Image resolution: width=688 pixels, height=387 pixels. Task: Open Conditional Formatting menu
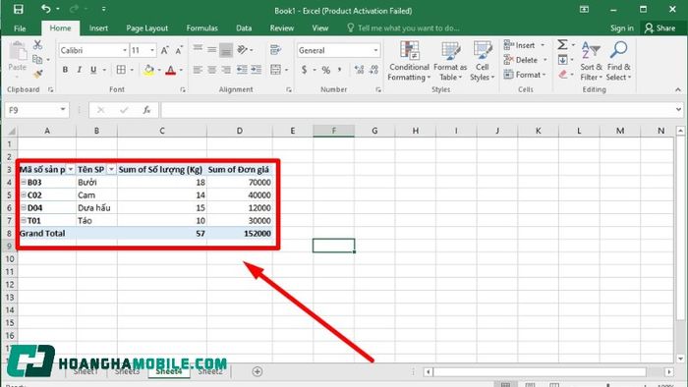[409, 61]
